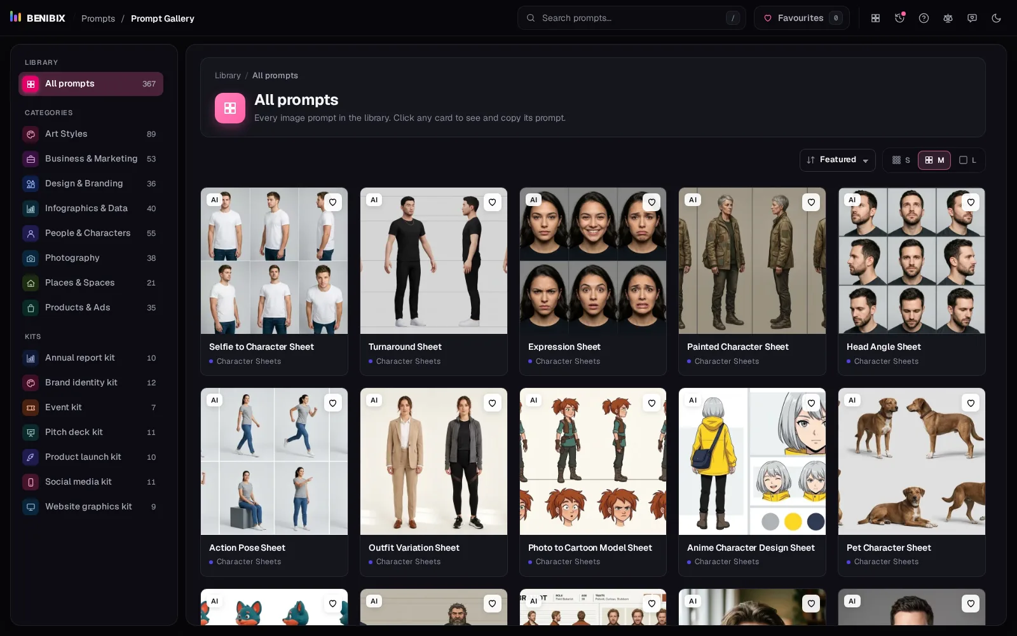The width and height of the screenshot is (1017, 636).
Task: Click the Character Sheets tag under Turnaround Sheet
Action: tap(408, 361)
